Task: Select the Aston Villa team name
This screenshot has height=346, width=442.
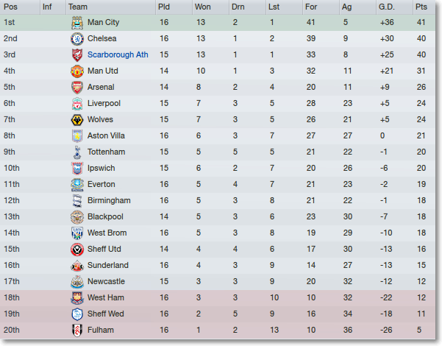Action: pos(106,135)
